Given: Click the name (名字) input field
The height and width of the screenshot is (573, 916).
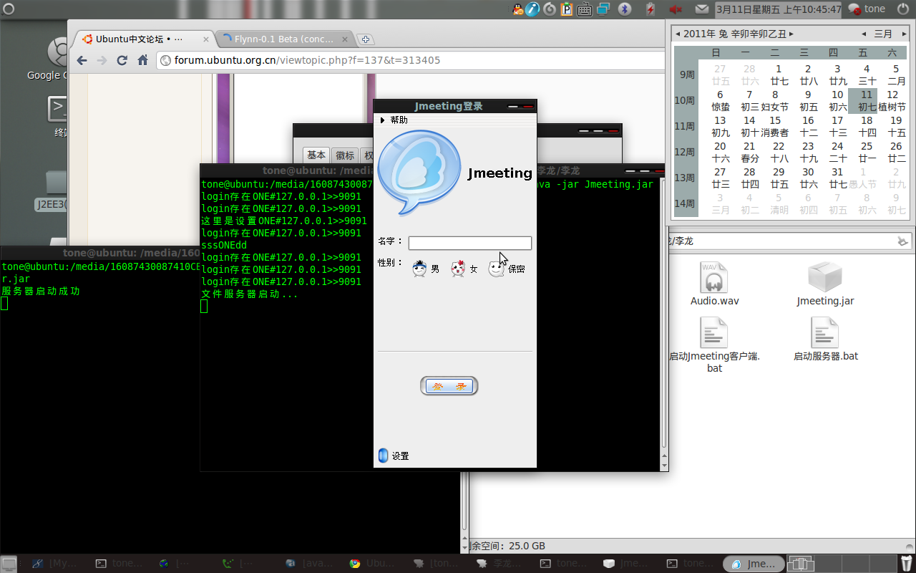Looking at the screenshot, I should point(470,243).
